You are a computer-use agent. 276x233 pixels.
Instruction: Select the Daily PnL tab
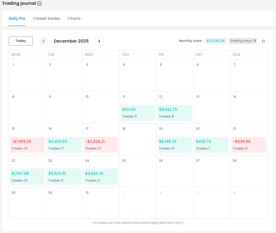(x=17, y=18)
